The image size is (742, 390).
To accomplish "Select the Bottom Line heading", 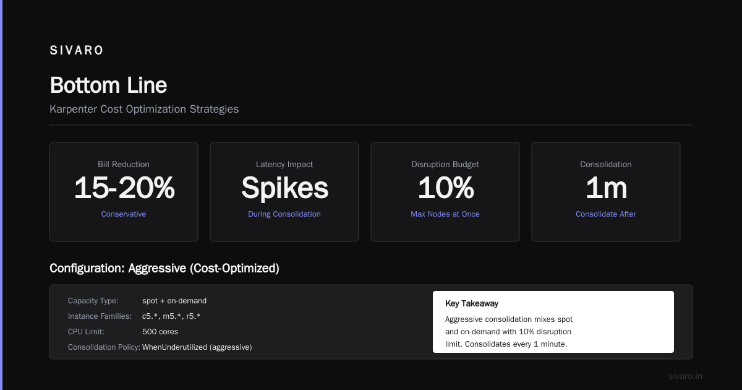I will point(108,85).
